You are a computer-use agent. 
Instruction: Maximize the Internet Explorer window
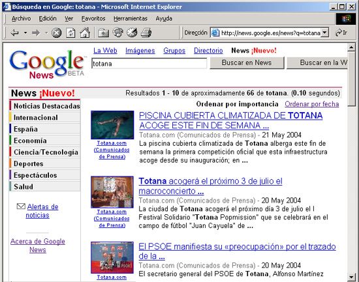coord(342,7)
